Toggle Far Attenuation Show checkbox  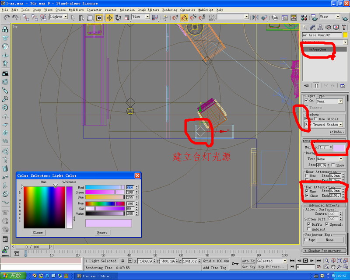pyautogui.click(x=306, y=196)
